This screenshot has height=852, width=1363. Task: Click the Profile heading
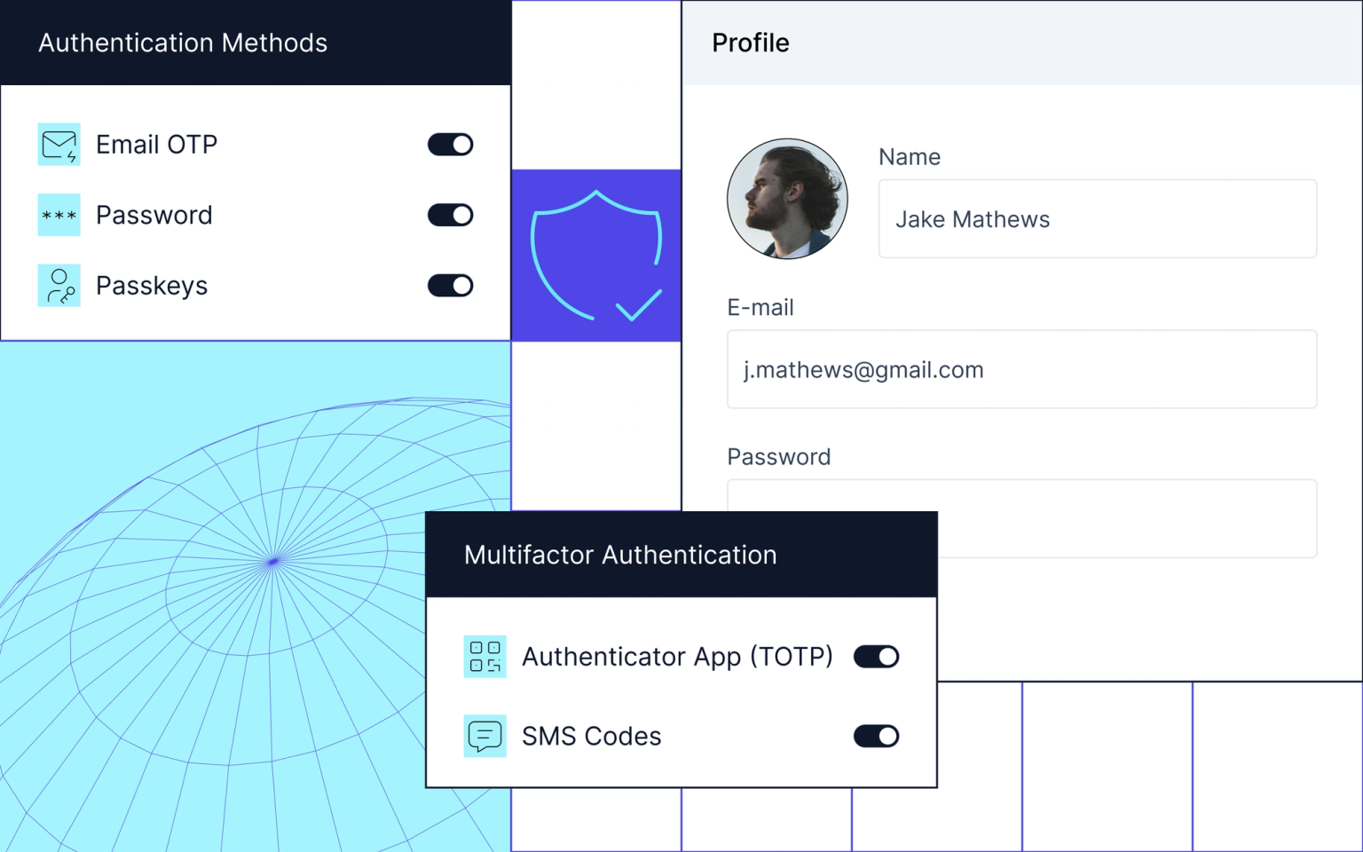click(751, 43)
